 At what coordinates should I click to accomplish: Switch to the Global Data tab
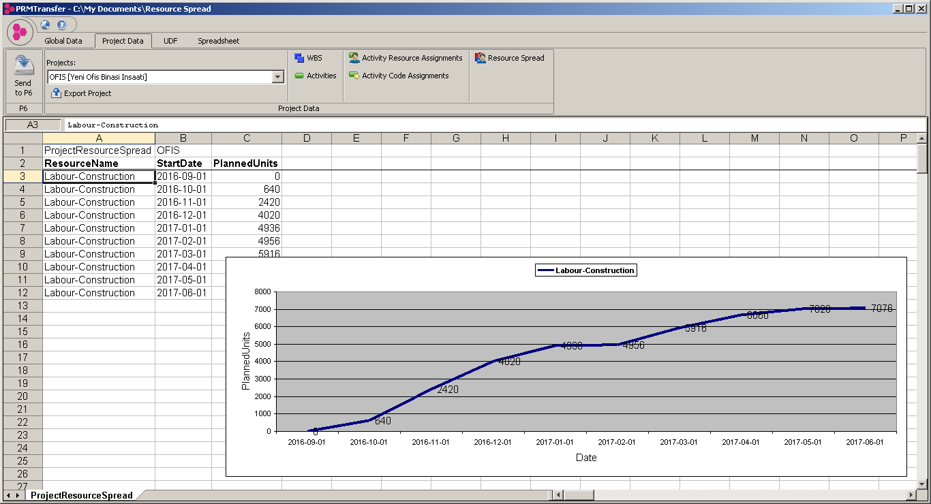point(63,40)
